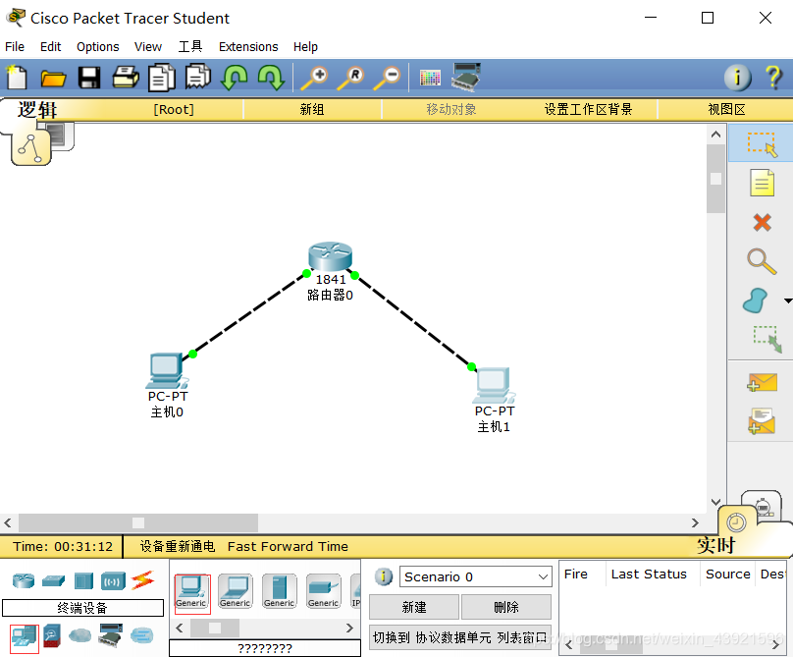Choose the Inspect magnifier tool

pos(762,261)
